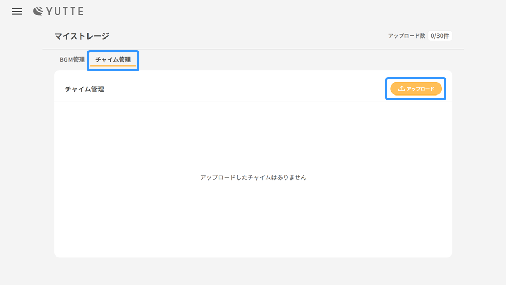Viewport: 506px width, 285px height.
Task: Click the orange underline below チャイム管理 tab
Action: (113, 65)
